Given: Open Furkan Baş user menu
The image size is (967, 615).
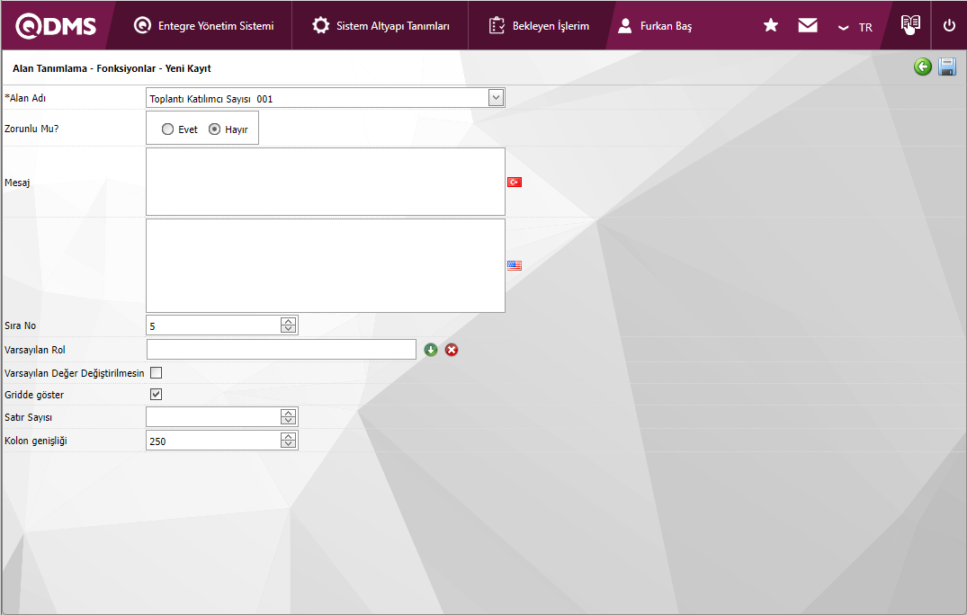Looking at the screenshot, I should [x=655, y=26].
